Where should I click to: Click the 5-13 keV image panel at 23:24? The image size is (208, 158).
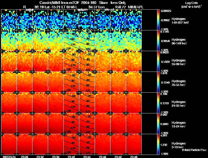coord(9,145)
